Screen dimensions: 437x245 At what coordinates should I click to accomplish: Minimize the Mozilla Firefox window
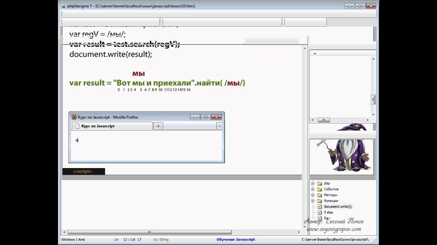195,117
